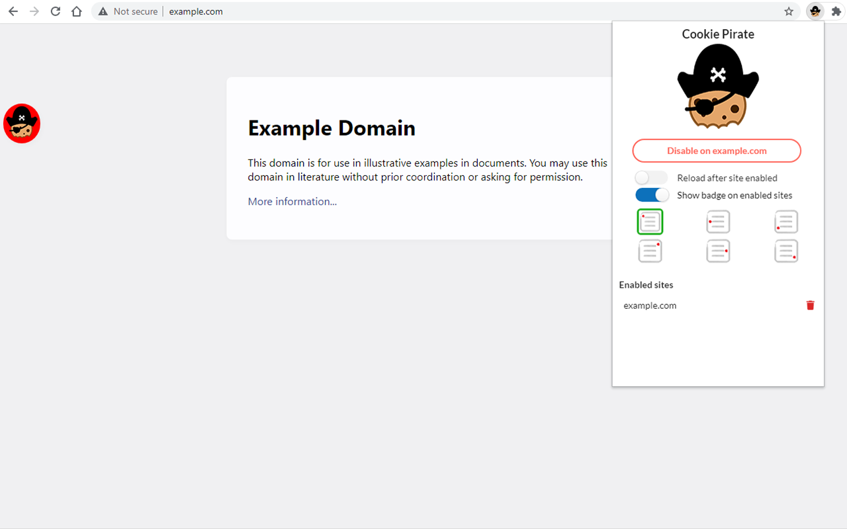Click the large Cookie Pirate logo in popup

coord(718,88)
